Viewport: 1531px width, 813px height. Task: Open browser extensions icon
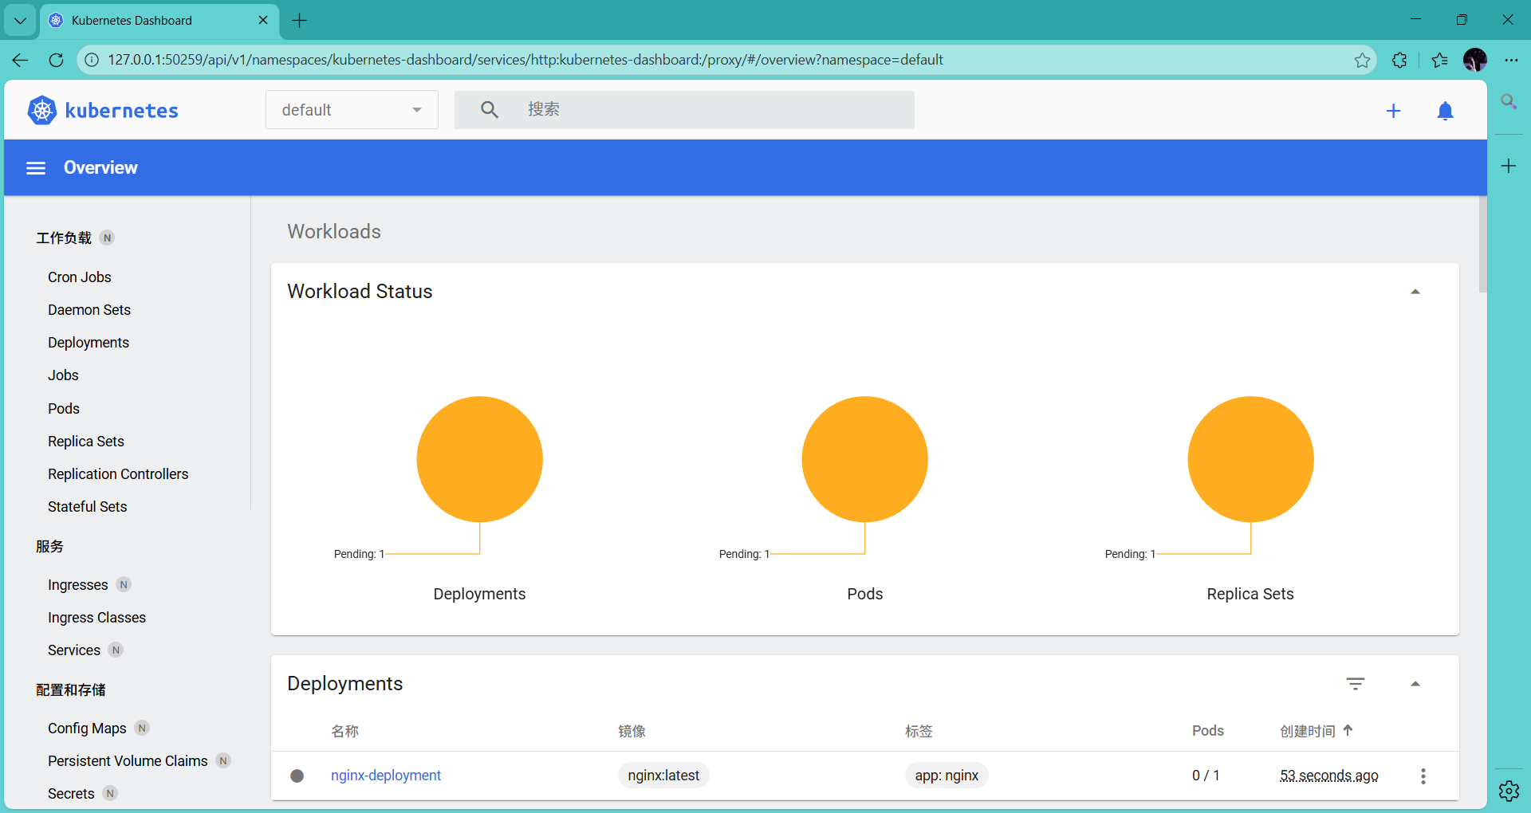(1399, 60)
